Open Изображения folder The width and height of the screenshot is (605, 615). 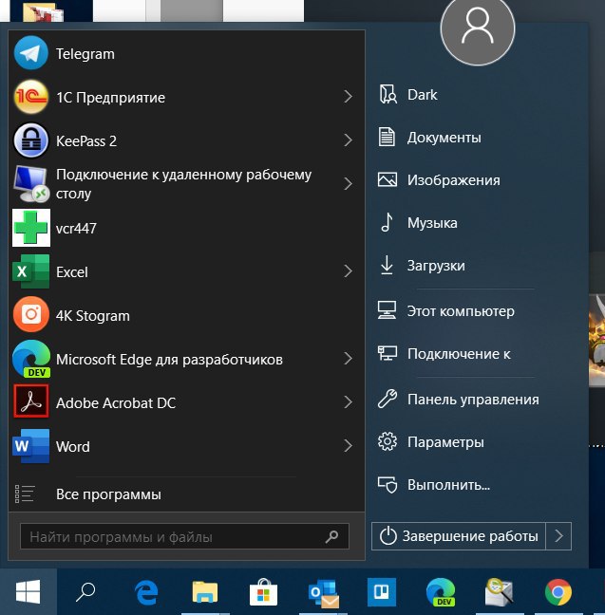439,180
